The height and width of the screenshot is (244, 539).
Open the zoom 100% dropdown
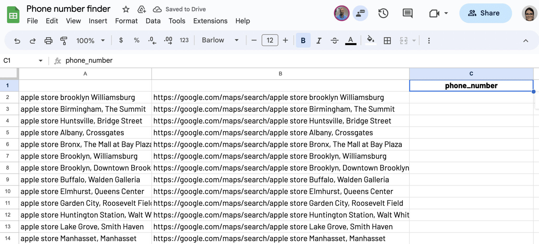tap(90, 41)
